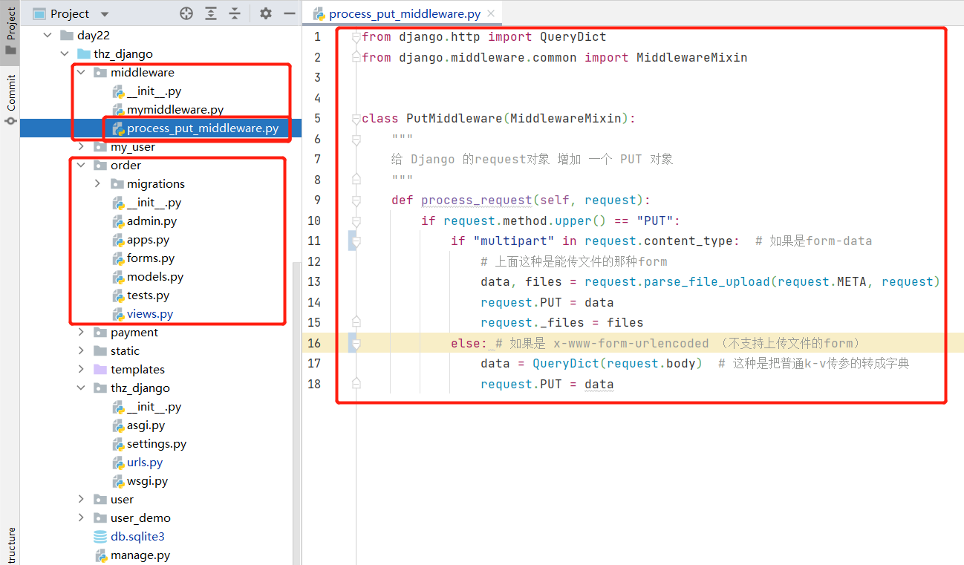
Task: Expand the migrations folder
Action: tap(97, 183)
